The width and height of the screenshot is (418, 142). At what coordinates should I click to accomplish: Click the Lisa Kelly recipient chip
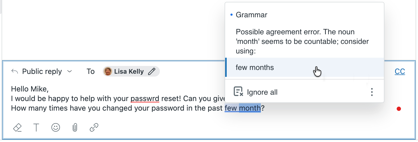129,71
